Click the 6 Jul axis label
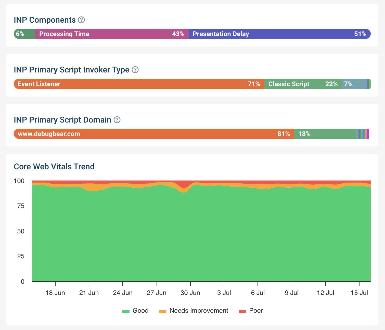 click(x=258, y=293)
